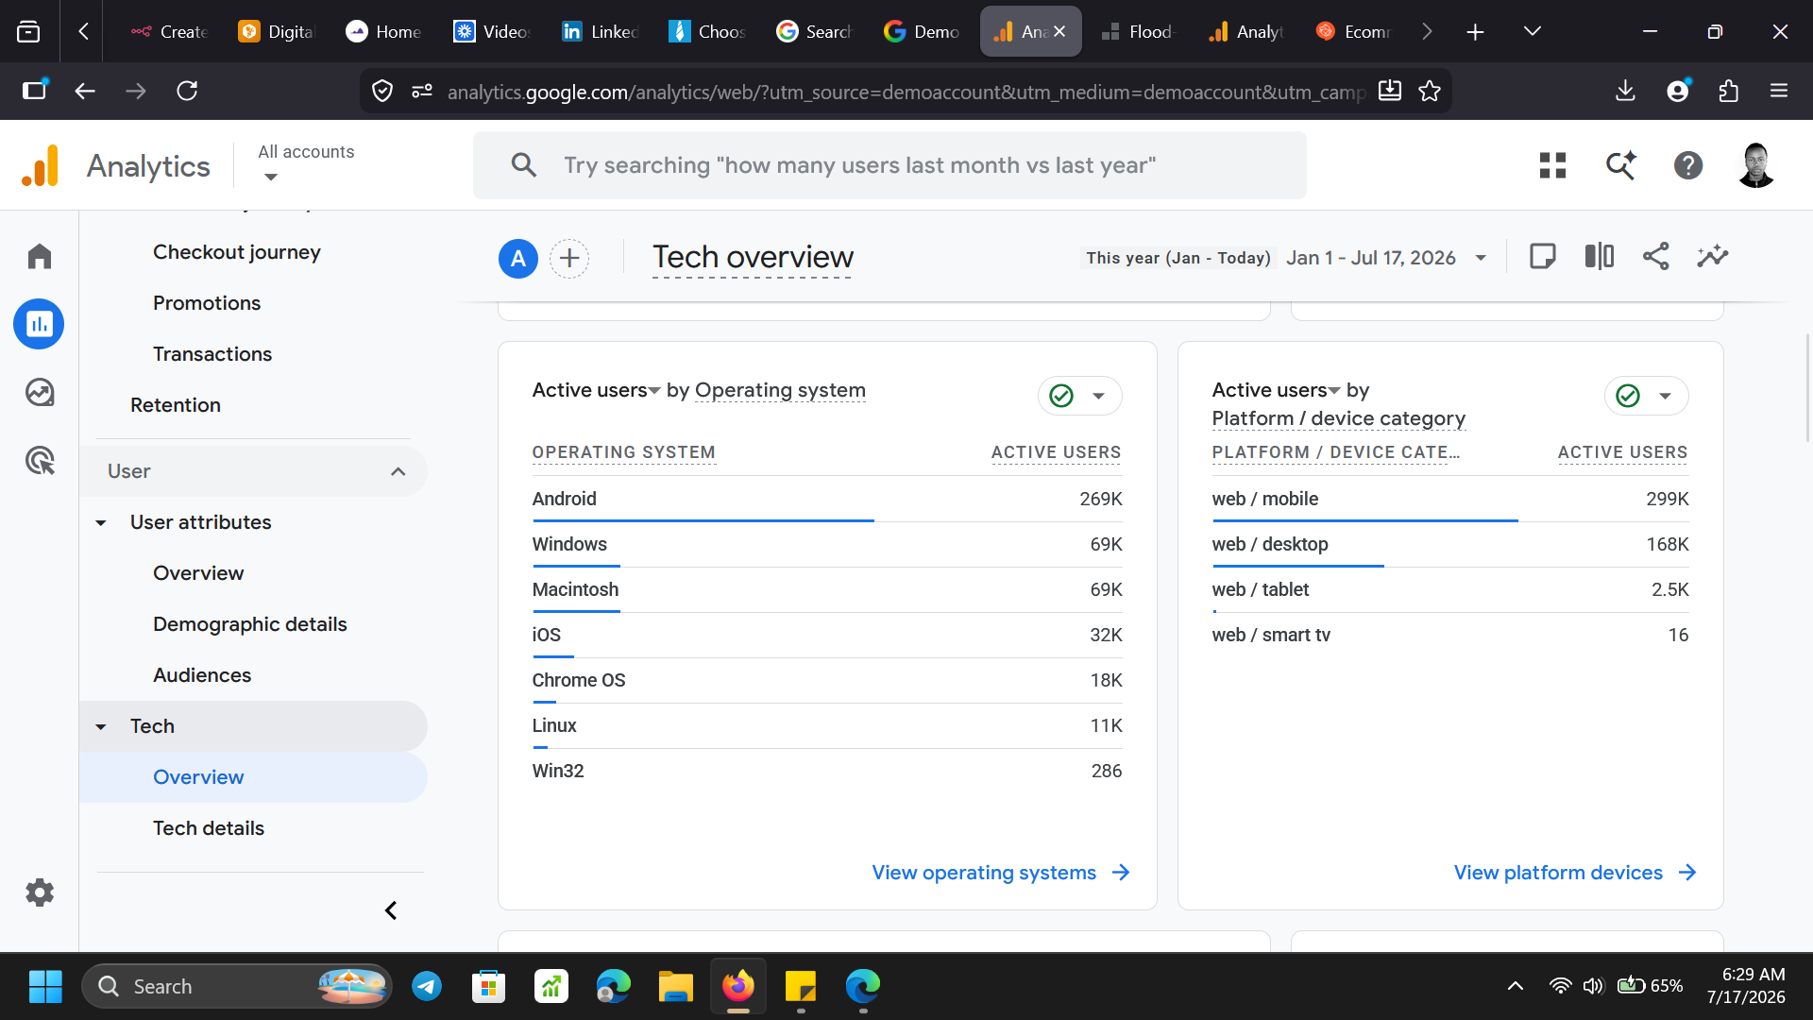The height and width of the screenshot is (1020, 1813).
Task: Open the Explore icon in left rail
Action: 40,392
